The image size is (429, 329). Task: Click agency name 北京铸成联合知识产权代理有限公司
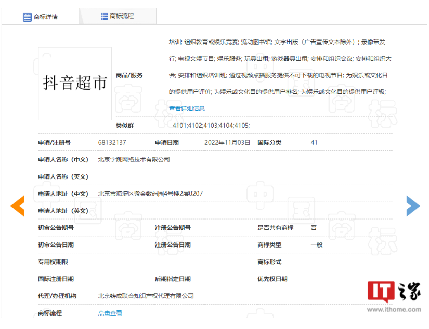146,296
